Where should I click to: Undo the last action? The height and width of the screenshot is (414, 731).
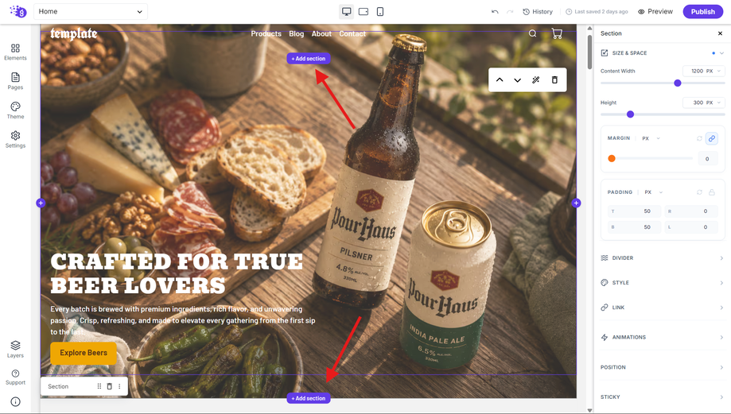(495, 12)
